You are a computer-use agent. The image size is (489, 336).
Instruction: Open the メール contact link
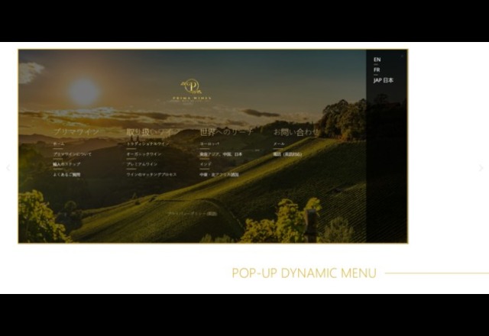pos(279,144)
